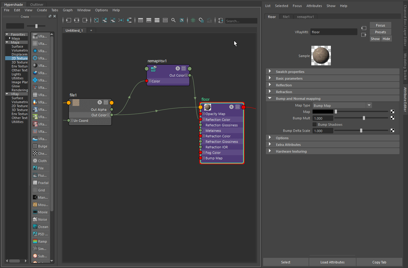408x268 pixels.
Task: Click the output connections graph icon
Action: 85,20
